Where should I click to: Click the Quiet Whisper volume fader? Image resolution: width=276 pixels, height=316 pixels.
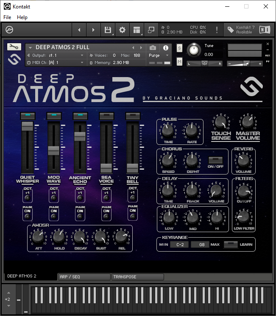tap(27, 126)
